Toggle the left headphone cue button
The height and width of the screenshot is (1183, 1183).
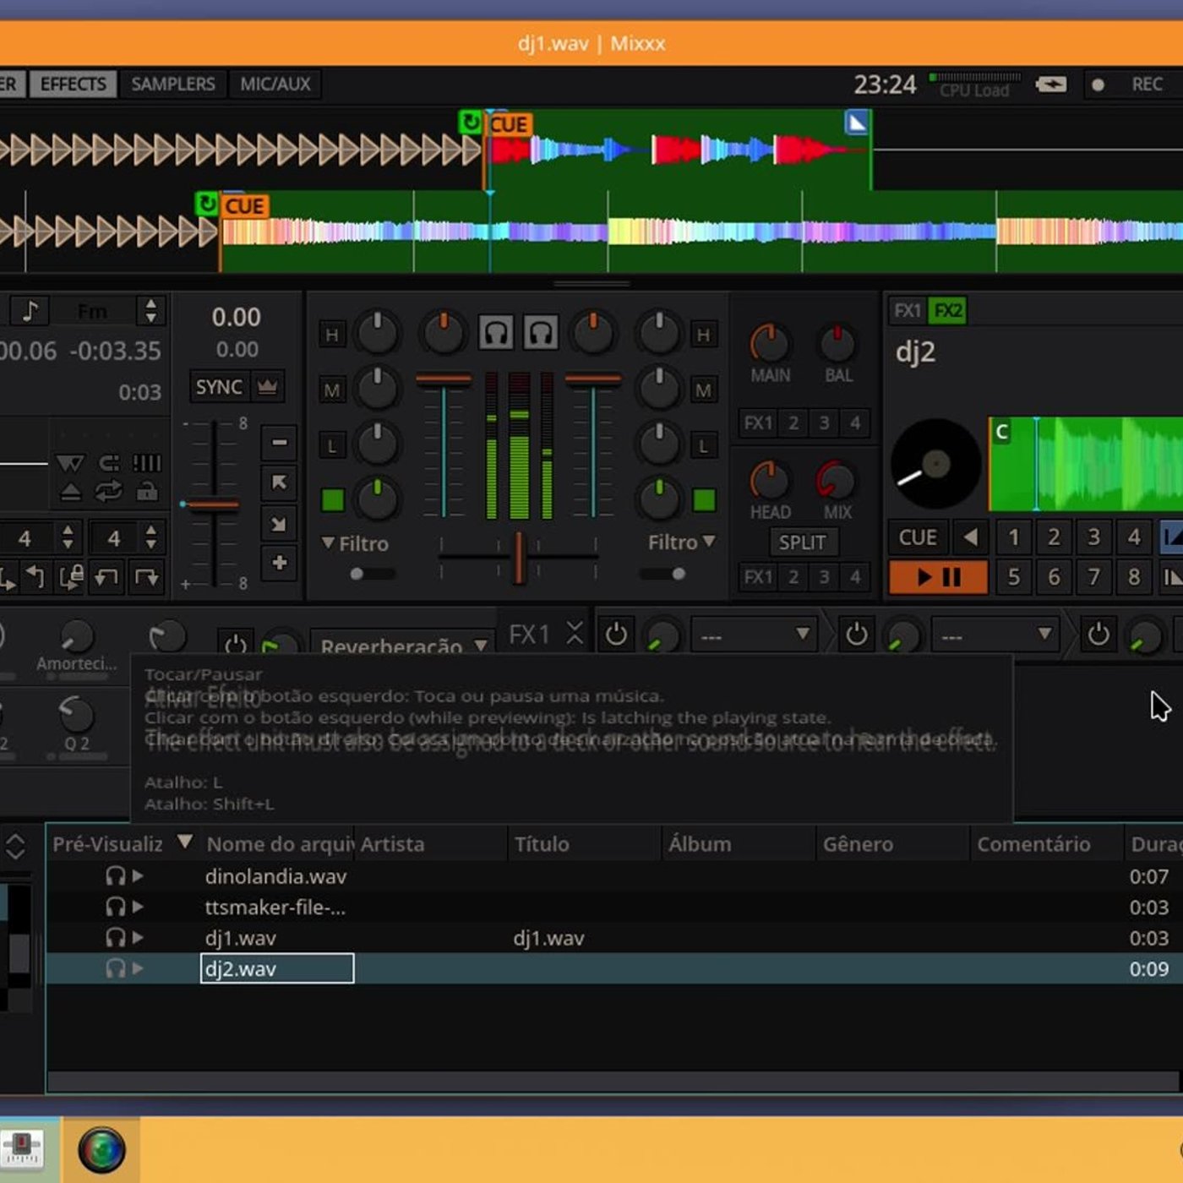click(x=496, y=333)
